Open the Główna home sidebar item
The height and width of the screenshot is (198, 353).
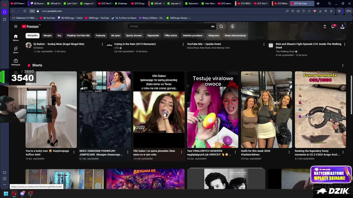click(x=16, y=38)
